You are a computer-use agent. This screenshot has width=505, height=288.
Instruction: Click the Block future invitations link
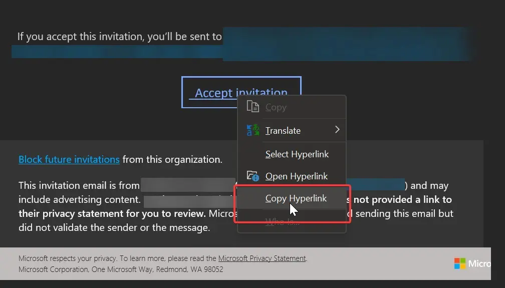[69, 159]
